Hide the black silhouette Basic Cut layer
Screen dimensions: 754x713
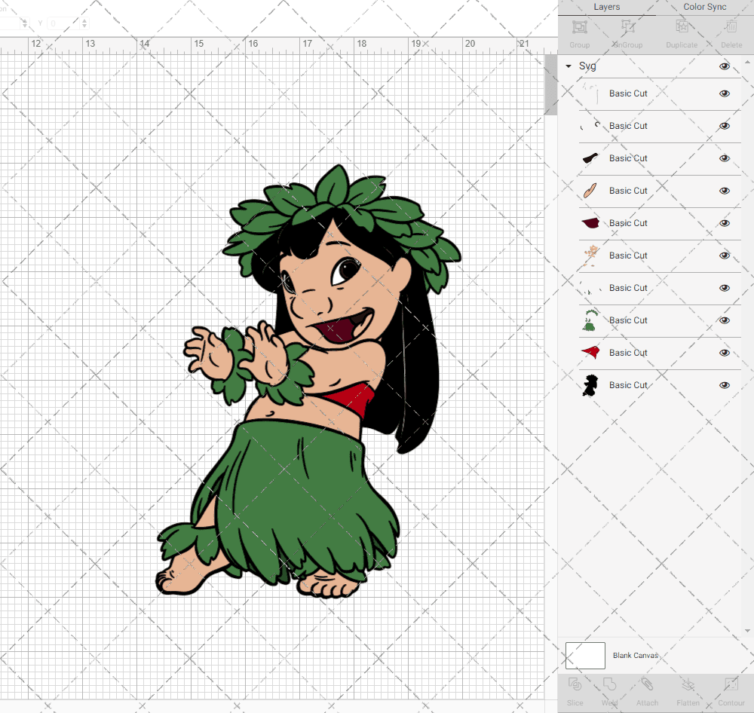724,385
